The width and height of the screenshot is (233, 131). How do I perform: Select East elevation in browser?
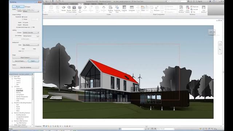pos(17,105)
